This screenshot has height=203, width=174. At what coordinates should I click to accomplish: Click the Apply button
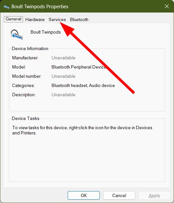click(x=154, y=195)
